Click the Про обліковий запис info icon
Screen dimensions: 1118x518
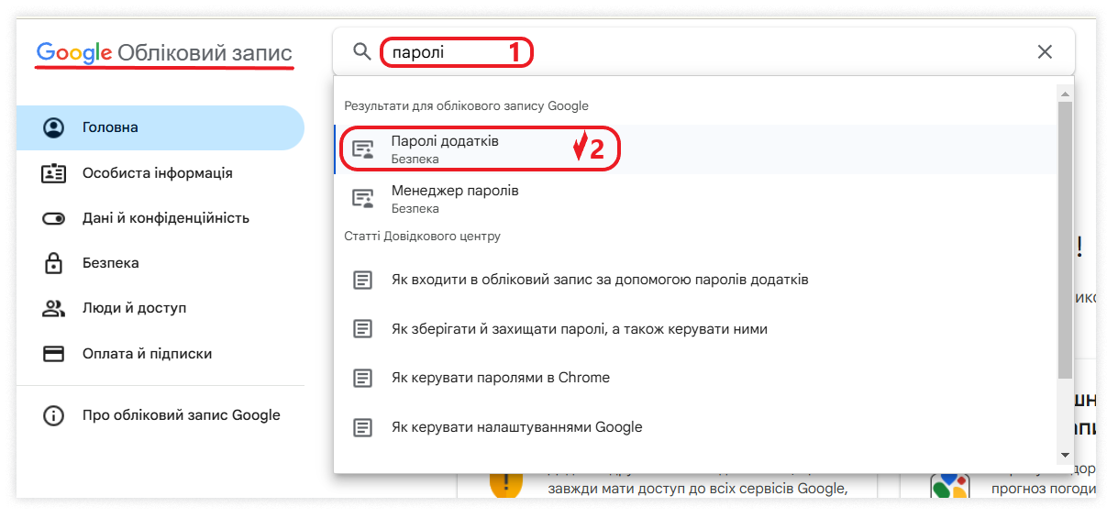pyautogui.click(x=54, y=415)
